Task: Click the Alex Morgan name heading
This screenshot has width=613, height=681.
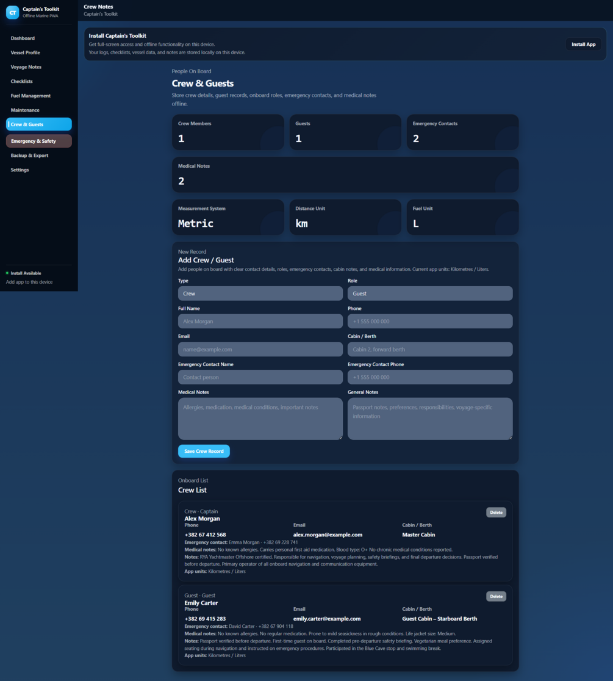Action: (202, 519)
